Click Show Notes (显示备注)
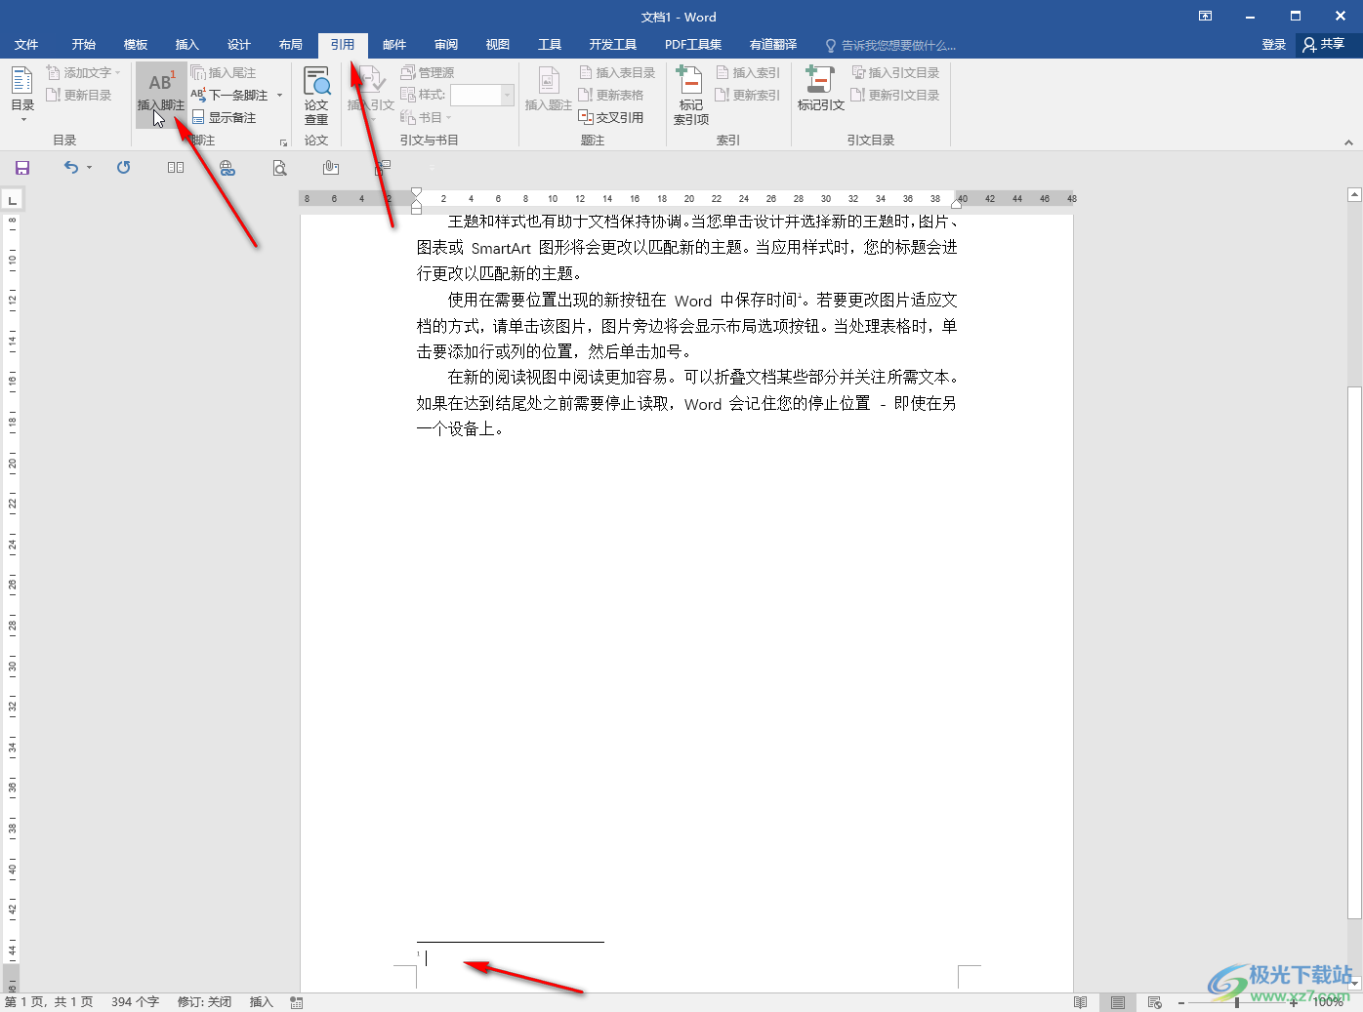The width and height of the screenshot is (1363, 1012). 224,118
